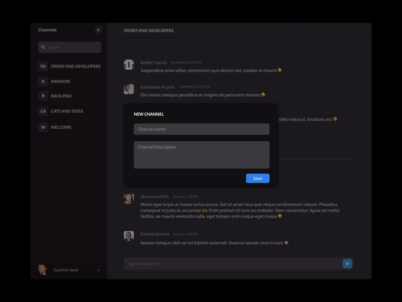Click the timestamp 'today at 1:29 PM'
Viewport: 402px width, 302px height.
pos(185,197)
